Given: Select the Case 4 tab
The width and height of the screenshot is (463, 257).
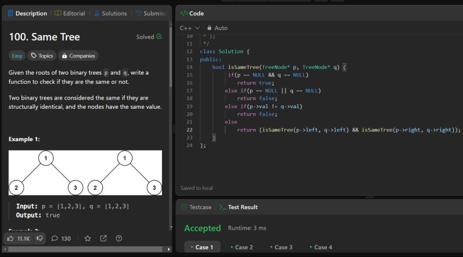Looking at the screenshot, I should [x=321, y=247].
